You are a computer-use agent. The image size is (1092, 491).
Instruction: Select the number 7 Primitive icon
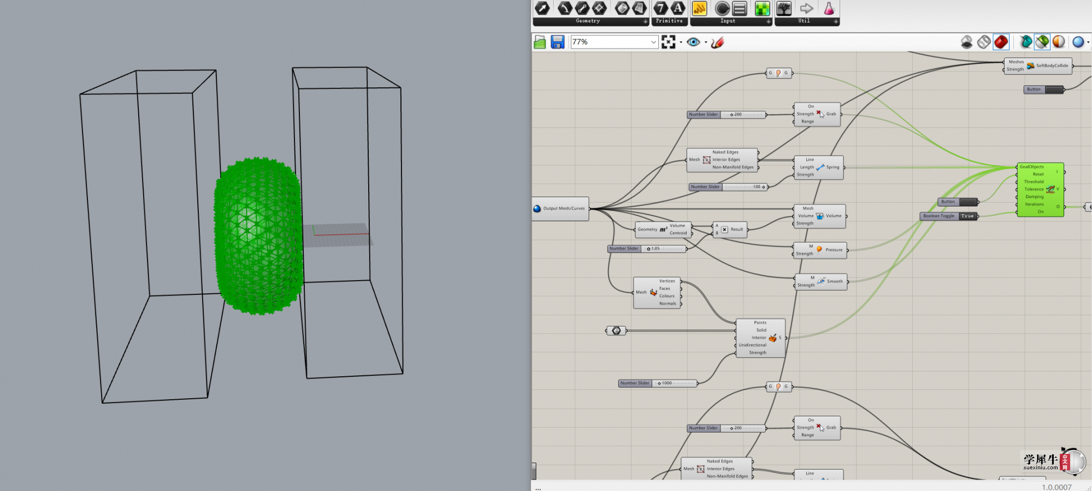(660, 8)
